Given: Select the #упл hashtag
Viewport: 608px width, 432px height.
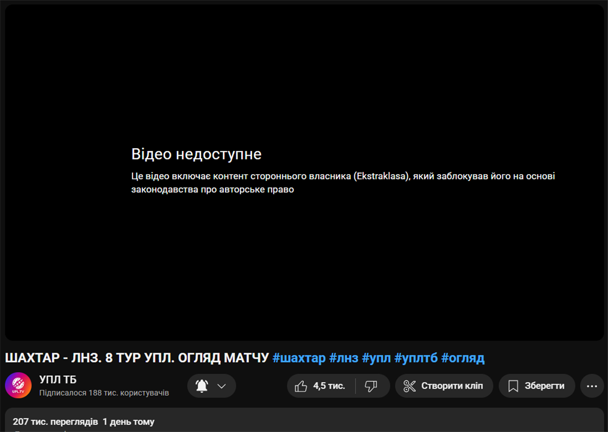Looking at the screenshot, I should point(376,358).
